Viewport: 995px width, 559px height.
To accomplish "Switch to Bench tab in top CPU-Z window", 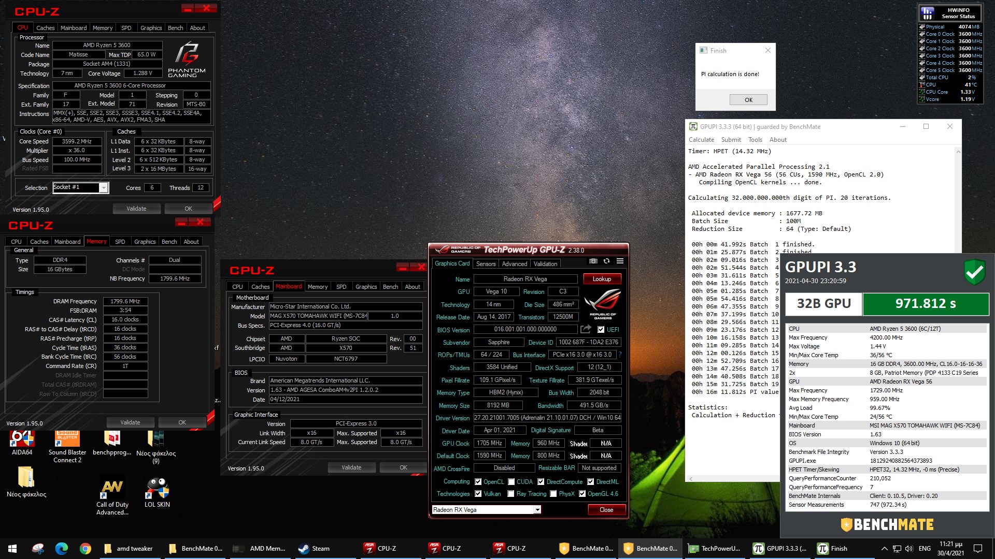I will (x=175, y=28).
